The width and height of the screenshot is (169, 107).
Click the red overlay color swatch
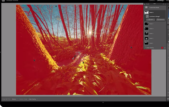coord(162,48)
